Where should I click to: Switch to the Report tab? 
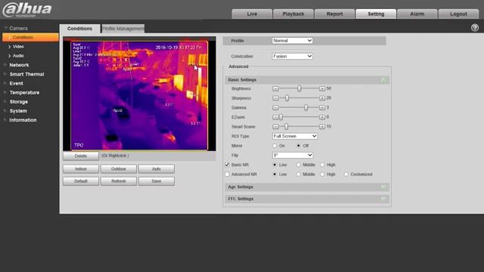(334, 14)
